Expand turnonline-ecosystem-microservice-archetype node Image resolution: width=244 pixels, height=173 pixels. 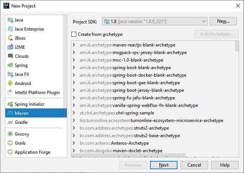pos(74,120)
